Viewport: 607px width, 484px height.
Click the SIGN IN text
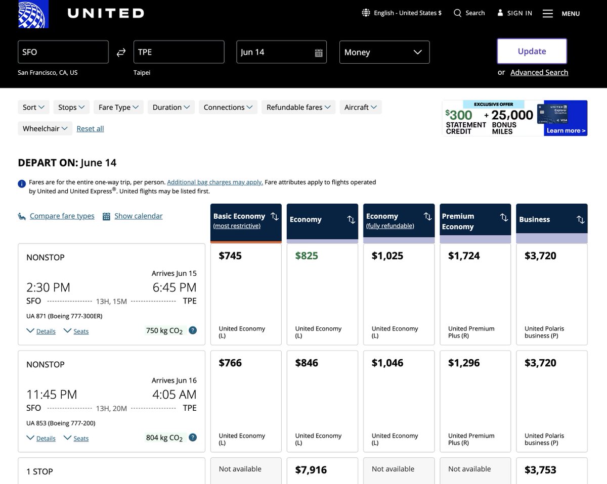(x=520, y=14)
